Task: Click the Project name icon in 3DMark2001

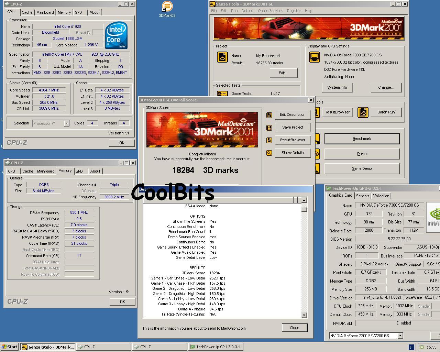Action: pos(222,57)
